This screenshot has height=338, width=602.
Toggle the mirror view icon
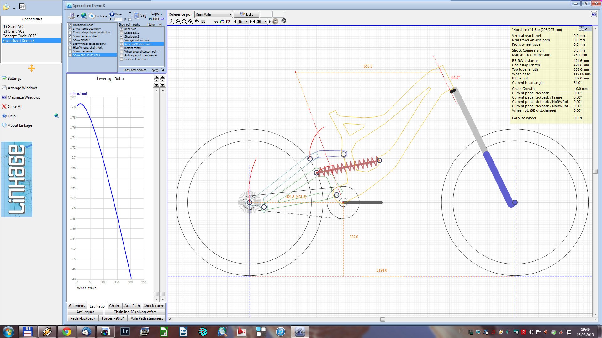coord(203,22)
